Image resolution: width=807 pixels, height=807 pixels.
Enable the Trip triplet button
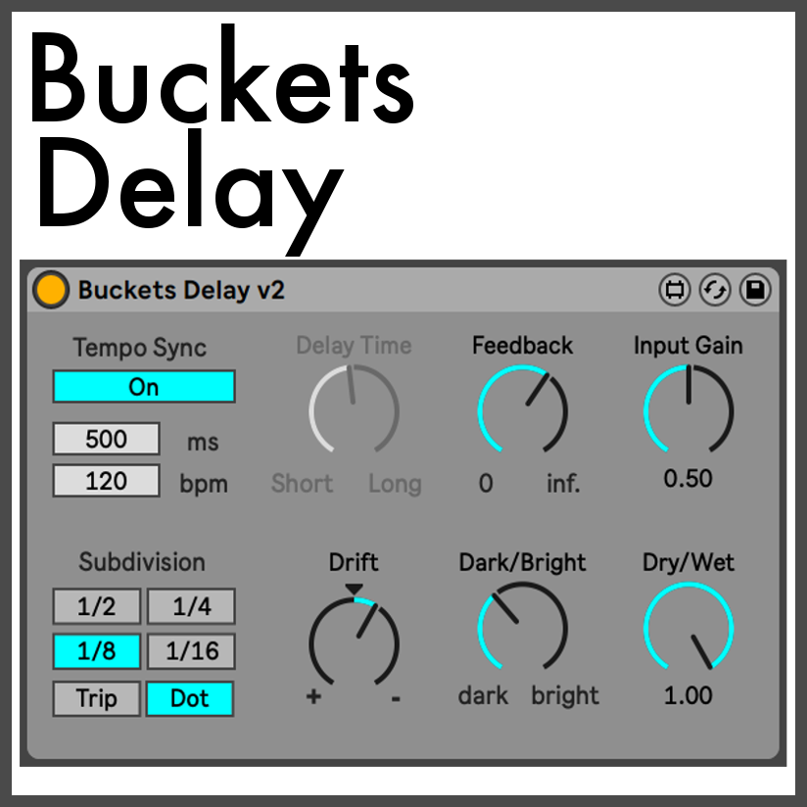coord(97,698)
